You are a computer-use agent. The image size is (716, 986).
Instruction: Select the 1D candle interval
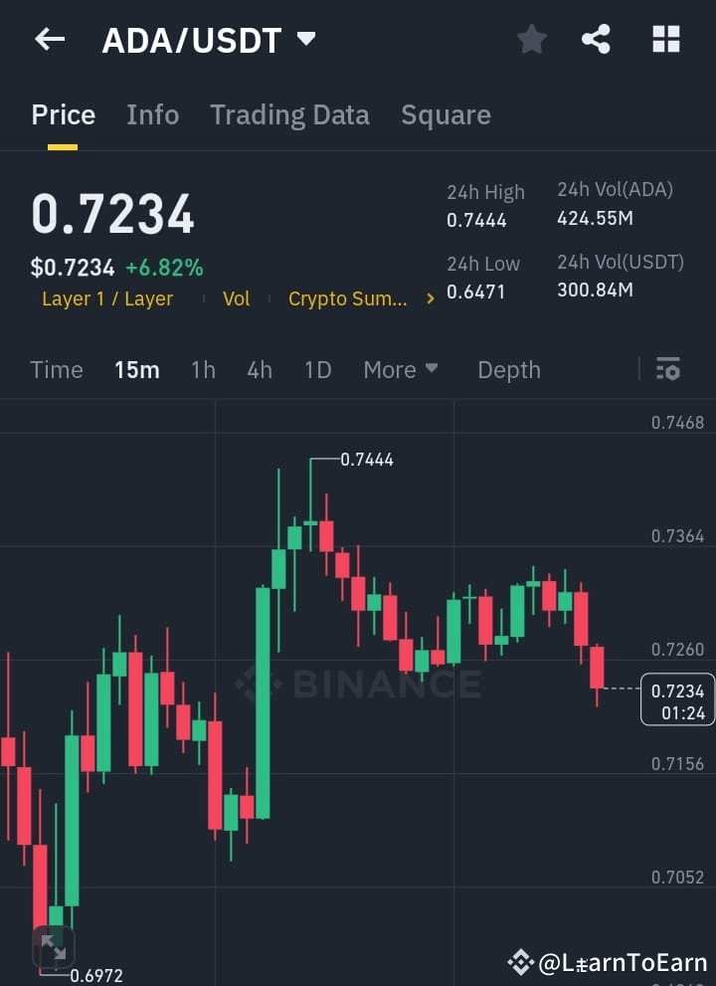[x=317, y=369]
